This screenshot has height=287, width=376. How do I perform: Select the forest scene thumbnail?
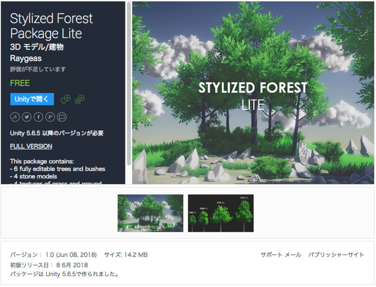pyautogui.click(x=151, y=213)
